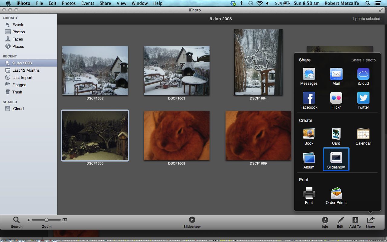The image size is (387, 242).
Task: Select photo DSCF1666 thumbnail
Action: [95, 136]
